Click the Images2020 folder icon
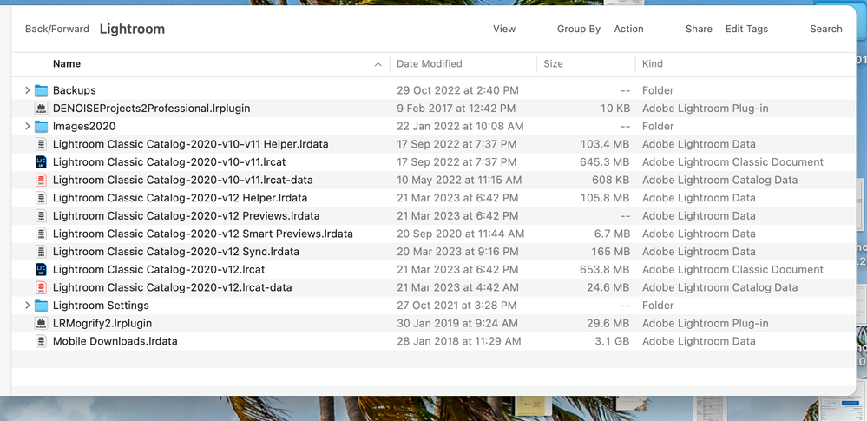 (41, 126)
